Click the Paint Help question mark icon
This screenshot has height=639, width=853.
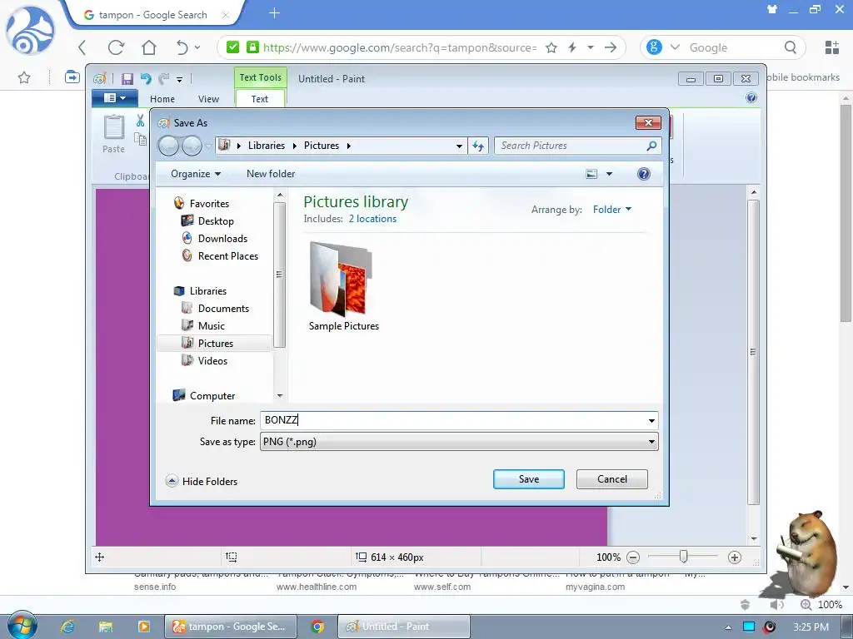pos(751,98)
